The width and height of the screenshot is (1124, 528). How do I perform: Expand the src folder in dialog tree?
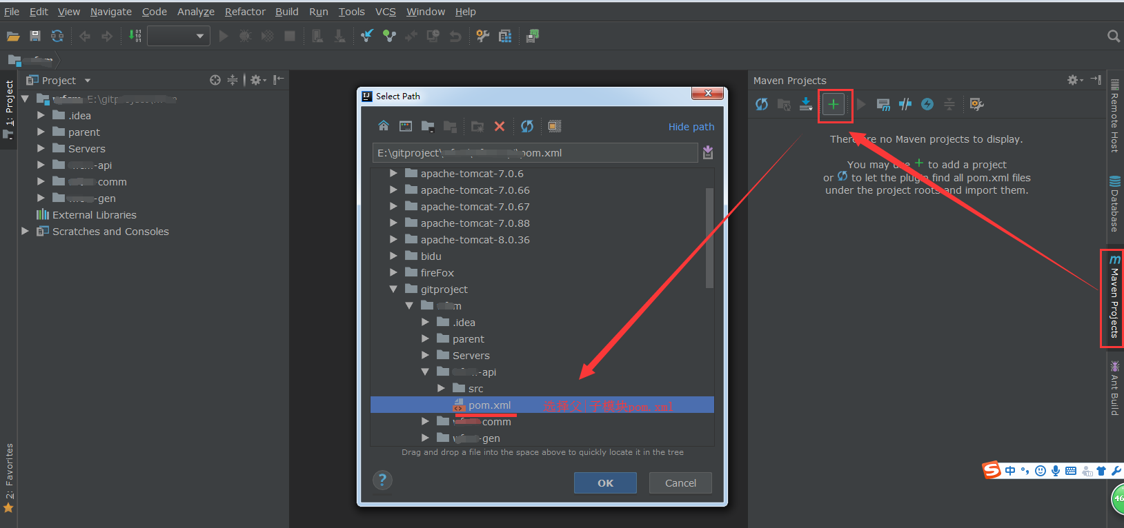[x=441, y=389]
